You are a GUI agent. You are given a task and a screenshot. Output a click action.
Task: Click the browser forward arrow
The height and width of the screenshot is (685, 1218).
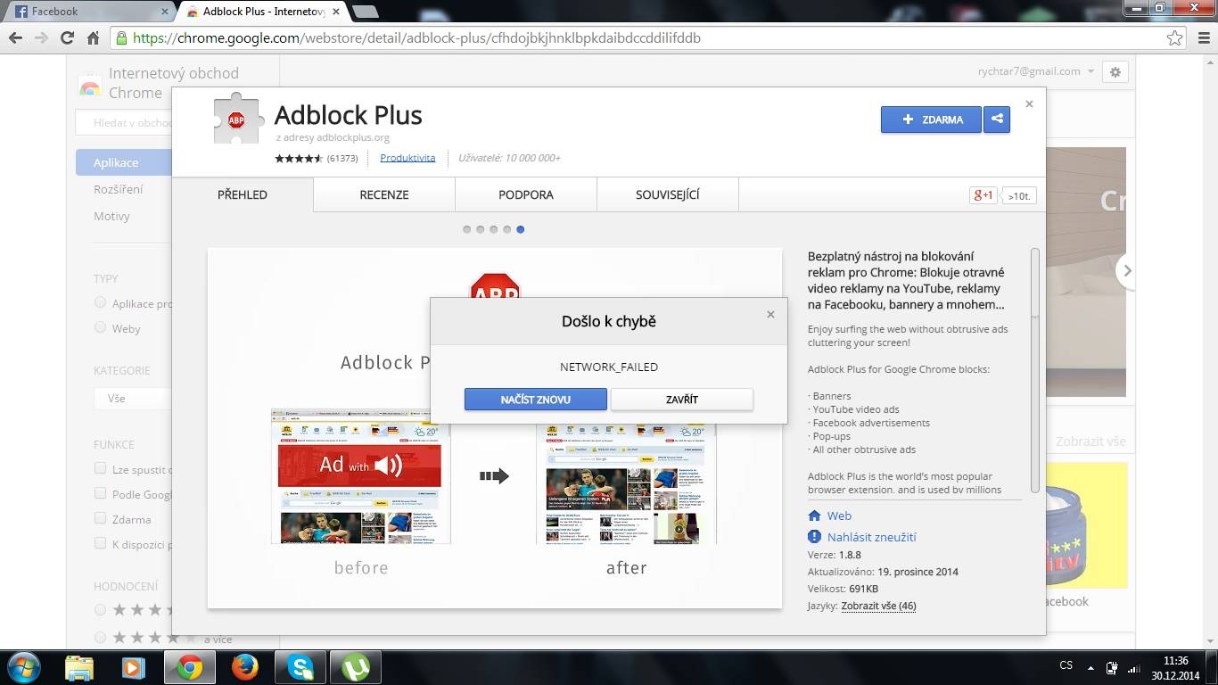[41, 37]
